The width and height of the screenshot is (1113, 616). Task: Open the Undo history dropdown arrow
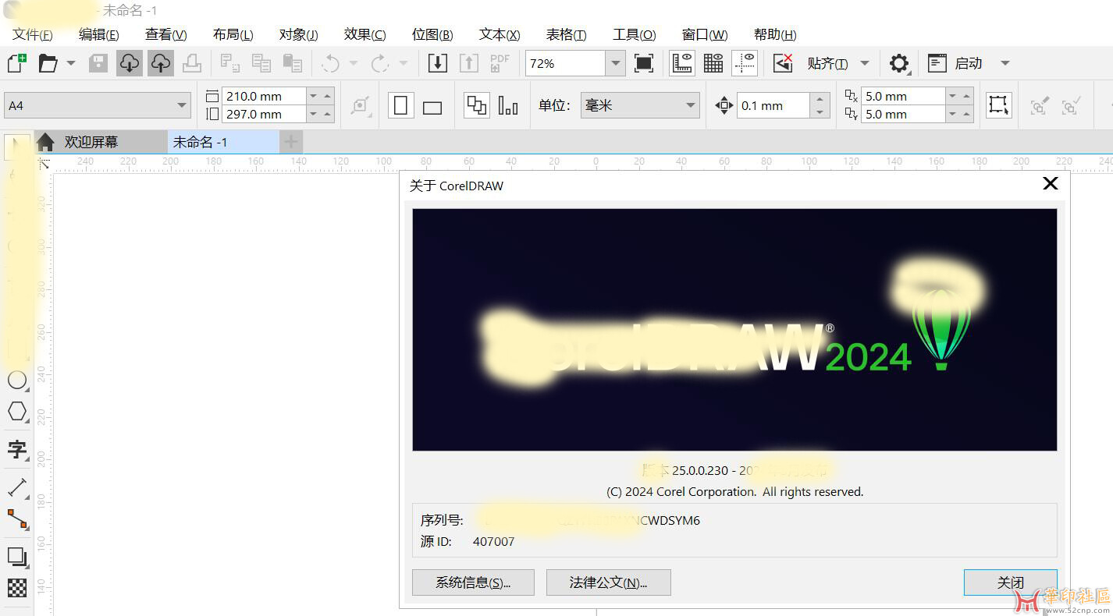click(354, 63)
